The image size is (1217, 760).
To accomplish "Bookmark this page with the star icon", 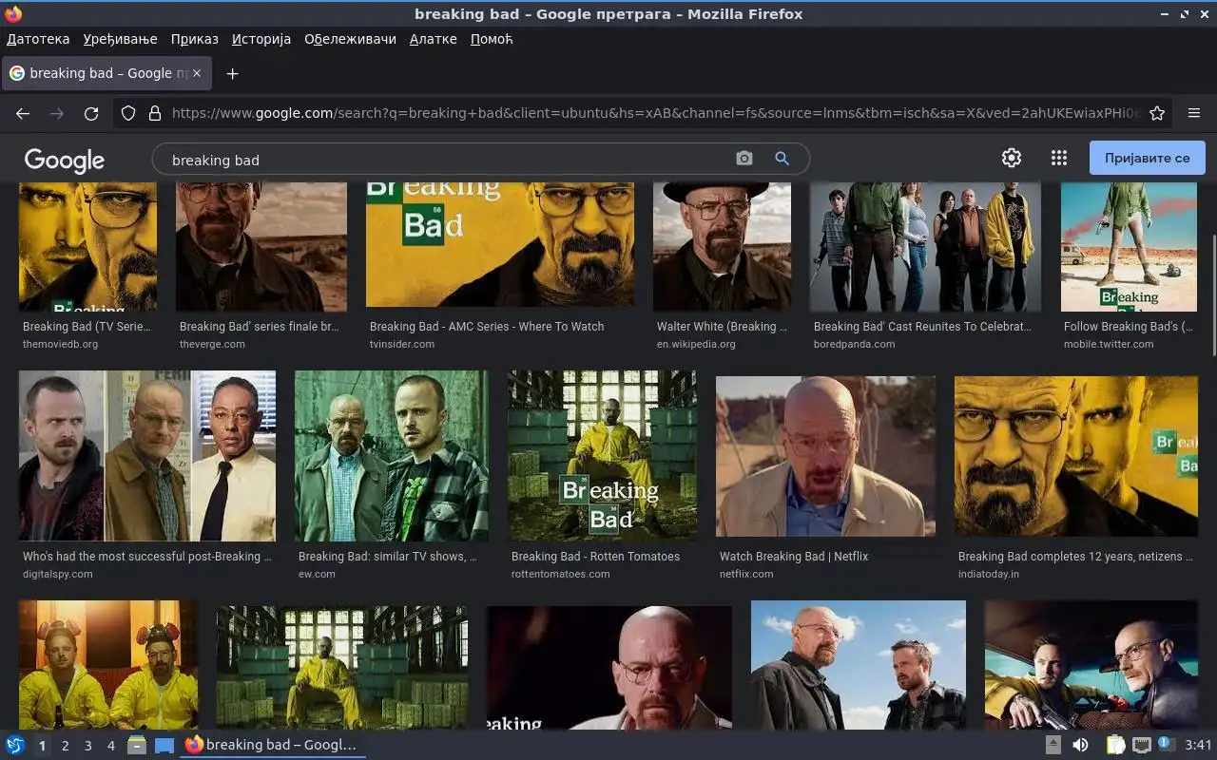I will (1157, 113).
